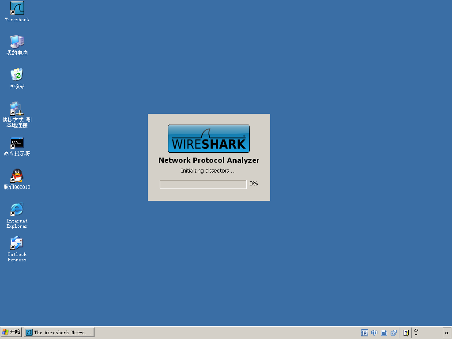Viewport: 452px width, 339px height.
Task: Select the Internet Explorer desktop shortcut
Action: click(17, 215)
